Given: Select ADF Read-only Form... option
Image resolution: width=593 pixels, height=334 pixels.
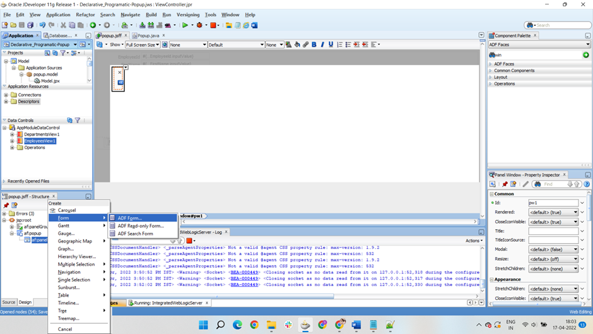Looking at the screenshot, I should 143,225.
